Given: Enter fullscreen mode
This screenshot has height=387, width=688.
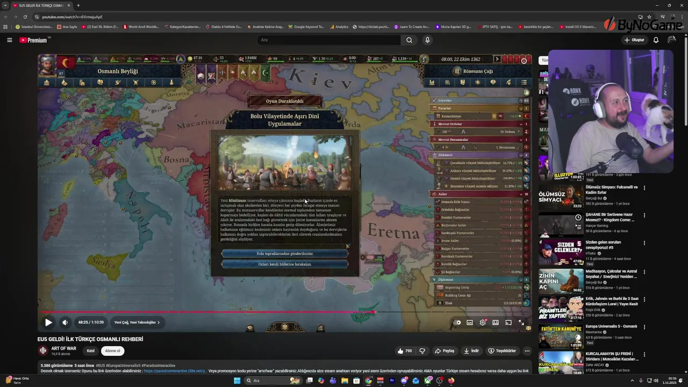Looking at the screenshot, I should click(x=521, y=322).
